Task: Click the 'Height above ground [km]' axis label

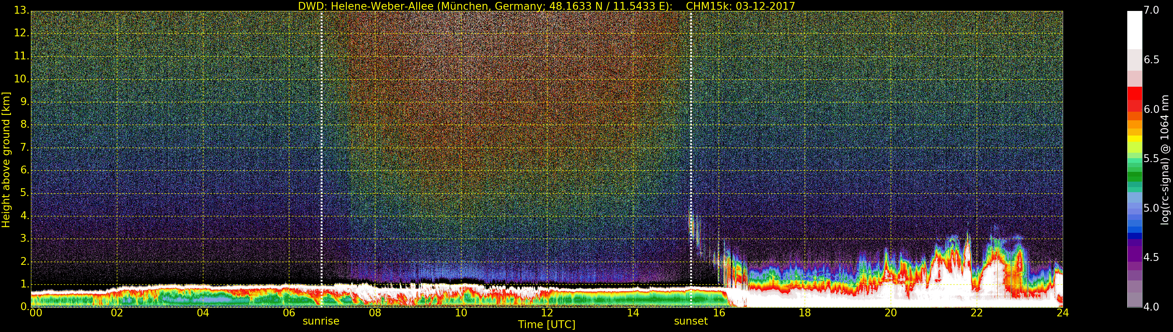Action: point(6,159)
